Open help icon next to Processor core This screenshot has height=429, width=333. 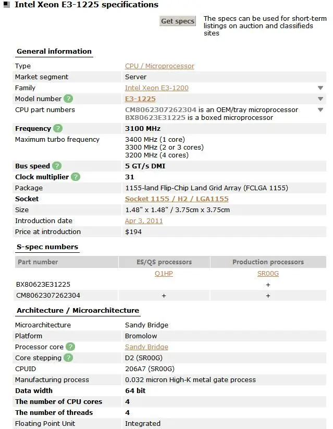coord(70,347)
